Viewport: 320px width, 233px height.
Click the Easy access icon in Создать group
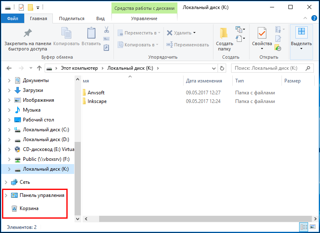(x=239, y=39)
